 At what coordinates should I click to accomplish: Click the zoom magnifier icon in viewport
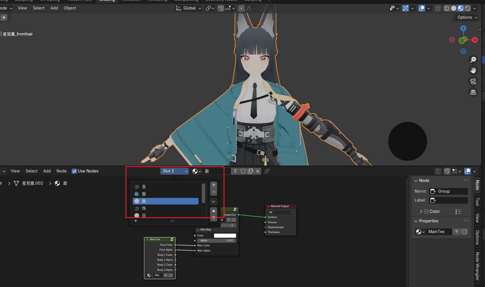coord(473,60)
